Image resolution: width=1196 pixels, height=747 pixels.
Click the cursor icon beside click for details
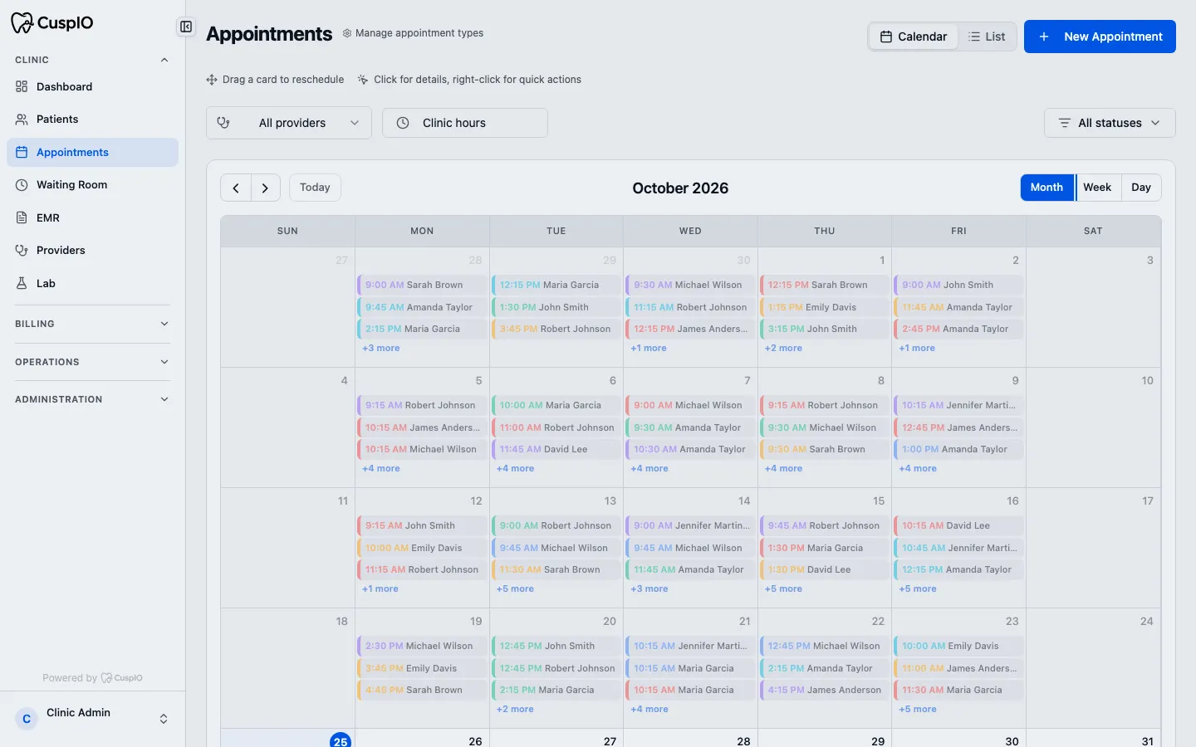click(x=363, y=80)
